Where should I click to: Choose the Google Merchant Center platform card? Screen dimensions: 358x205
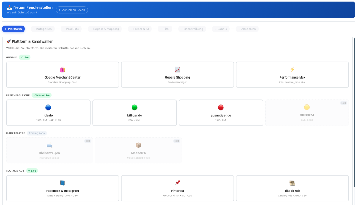pyautogui.click(x=63, y=75)
